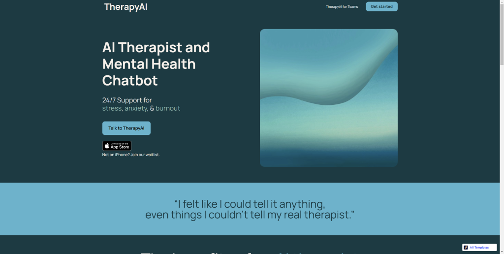Open the Download on the App Store badge
Viewport: 504px width, 254px height.
tap(117, 146)
